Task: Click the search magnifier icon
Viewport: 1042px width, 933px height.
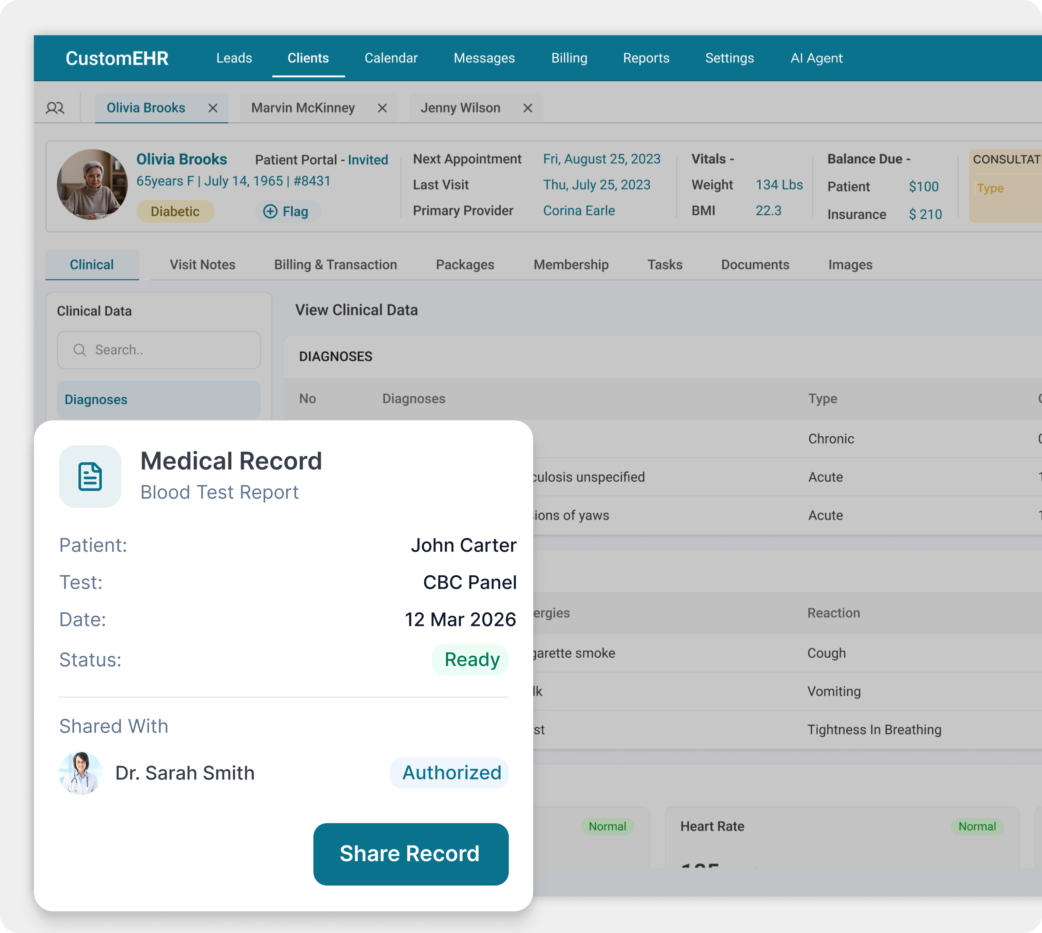Action: pos(79,350)
